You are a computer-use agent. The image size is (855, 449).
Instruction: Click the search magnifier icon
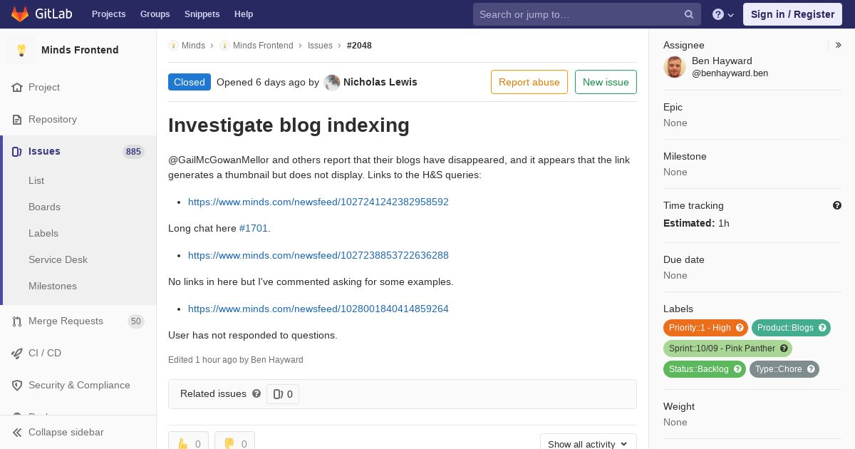point(689,14)
